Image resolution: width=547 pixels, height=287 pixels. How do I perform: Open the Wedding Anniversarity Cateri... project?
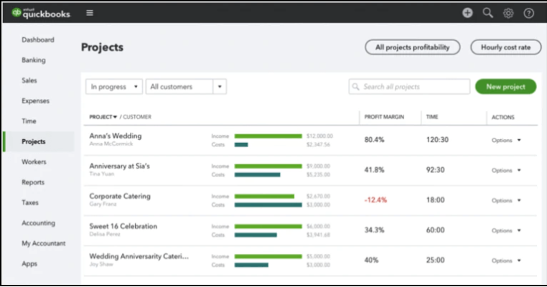pyautogui.click(x=139, y=256)
